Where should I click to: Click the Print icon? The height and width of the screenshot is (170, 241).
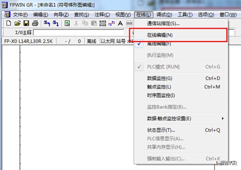35,23
